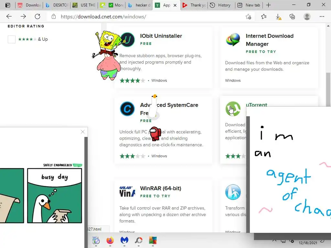View site info lock icon

(x=54, y=16)
